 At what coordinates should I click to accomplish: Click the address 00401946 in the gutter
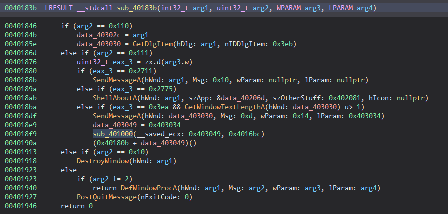click(20, 206)
